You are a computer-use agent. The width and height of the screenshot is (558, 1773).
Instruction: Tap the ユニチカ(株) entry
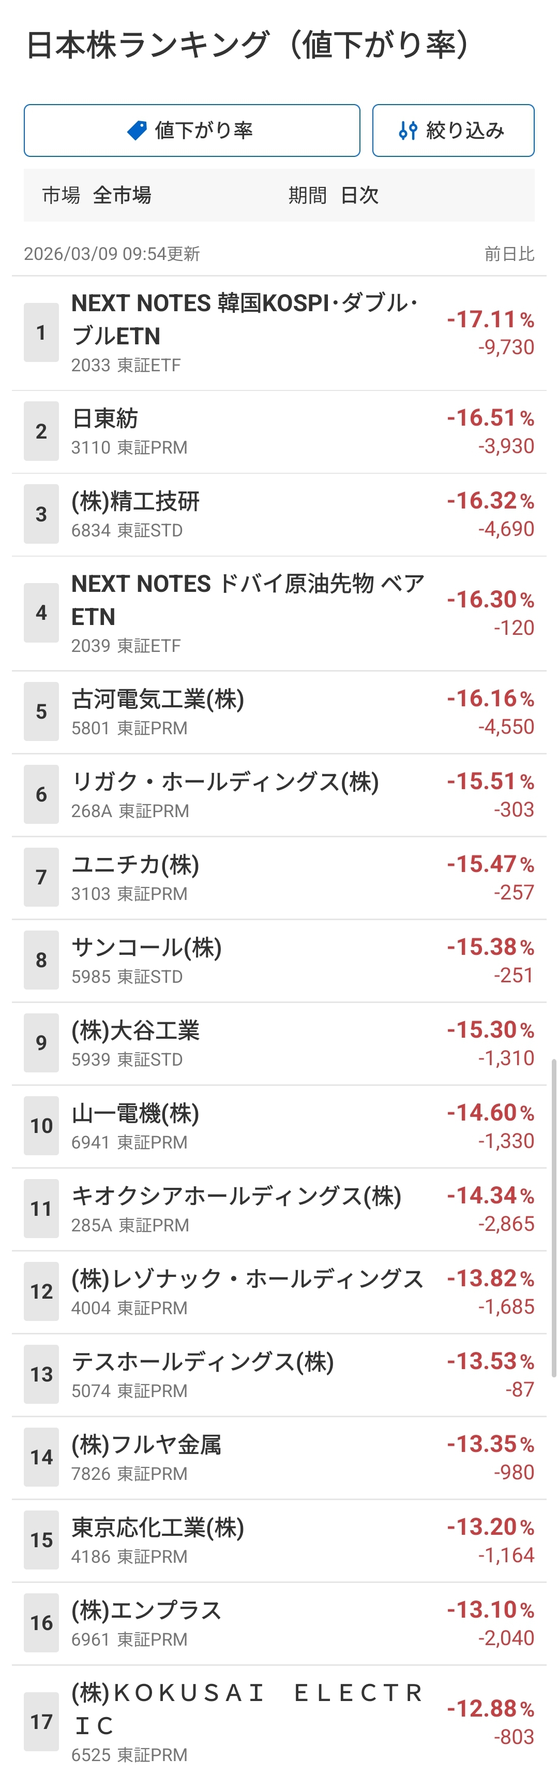coord(135,864)
